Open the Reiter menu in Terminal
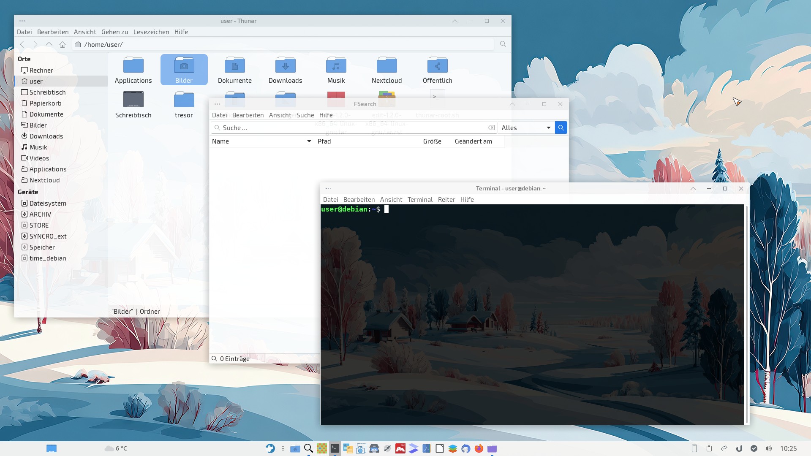811x456 pixels. 446,200
